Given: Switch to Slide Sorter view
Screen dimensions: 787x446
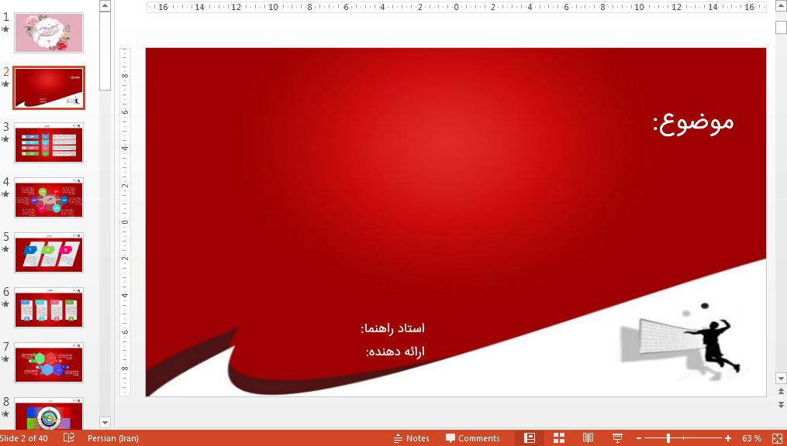Looking at the screenshot, I should tap(557, 437).
